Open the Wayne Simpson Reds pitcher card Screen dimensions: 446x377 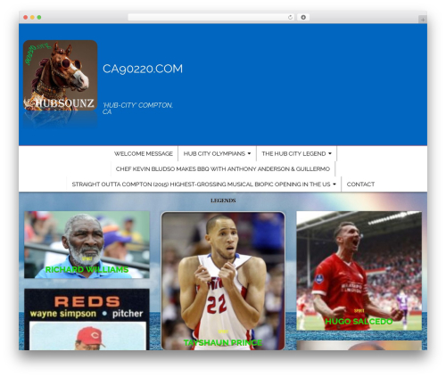[x=87, y=319]
